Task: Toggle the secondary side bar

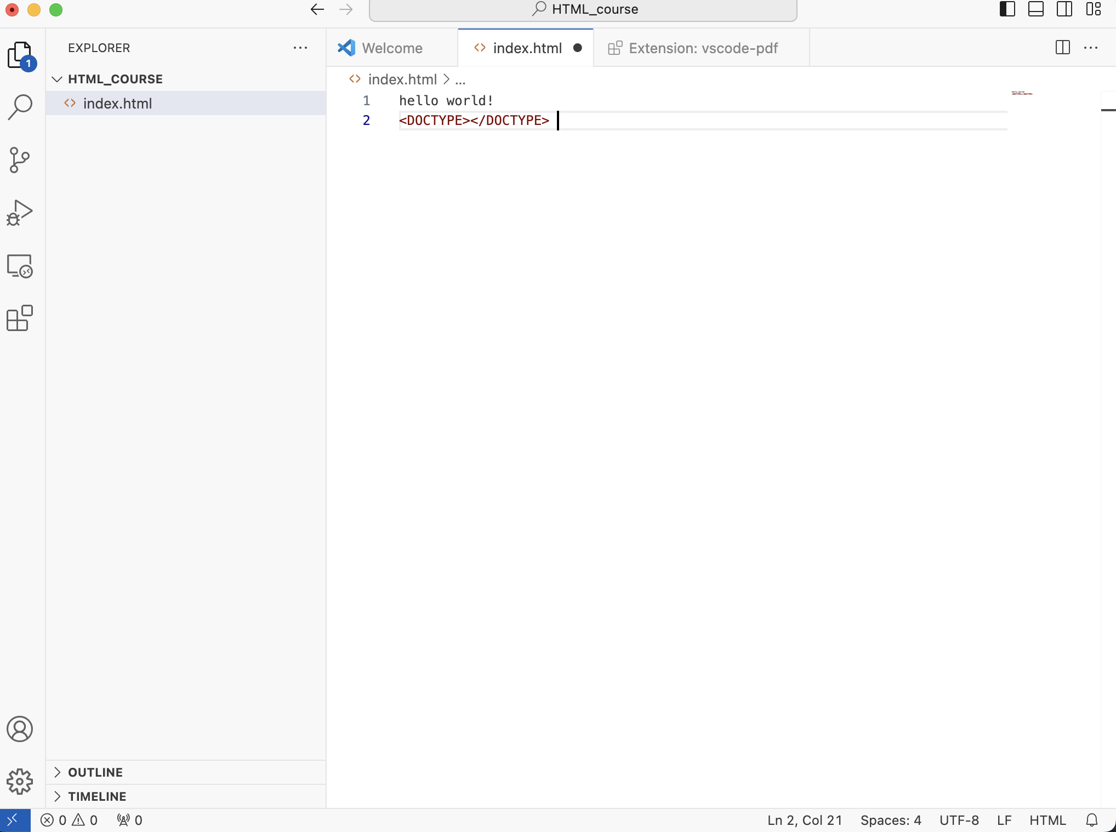Action: tap(1064, 9)
